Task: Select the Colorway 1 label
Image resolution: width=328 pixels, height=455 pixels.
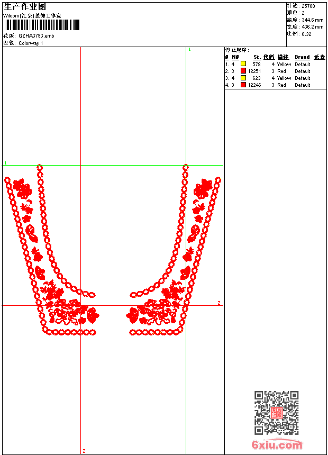Action: click(31, 43)
